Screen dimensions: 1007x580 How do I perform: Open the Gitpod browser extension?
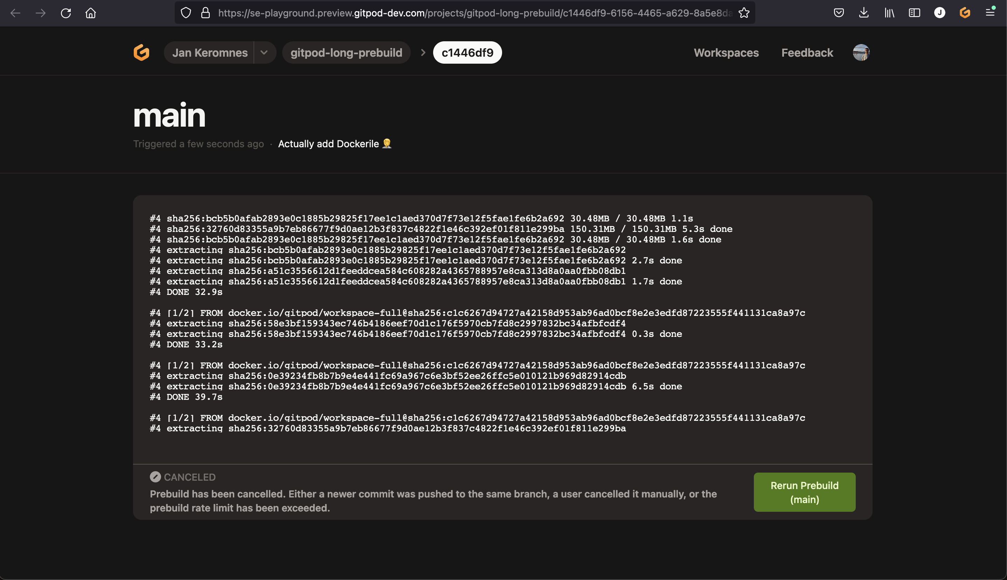pyautogui.click(x=965, y=13)
